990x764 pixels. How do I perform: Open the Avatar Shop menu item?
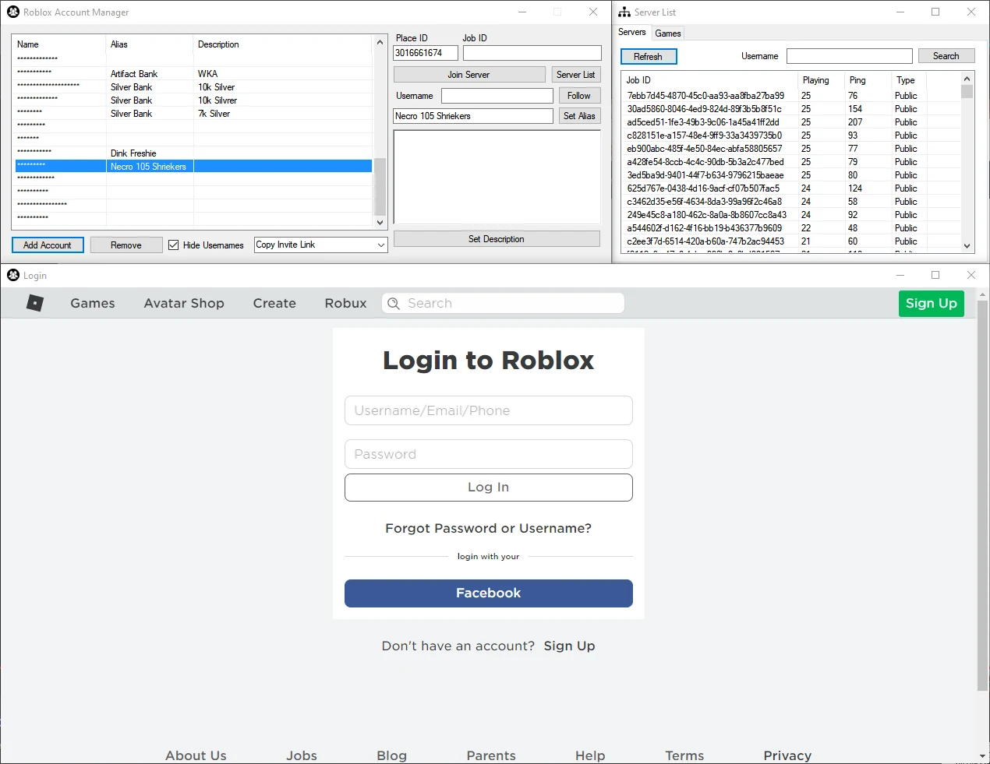click(x=184, y=303)
